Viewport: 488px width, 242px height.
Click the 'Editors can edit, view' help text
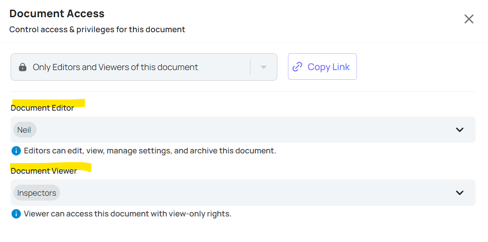coord(150,151)
